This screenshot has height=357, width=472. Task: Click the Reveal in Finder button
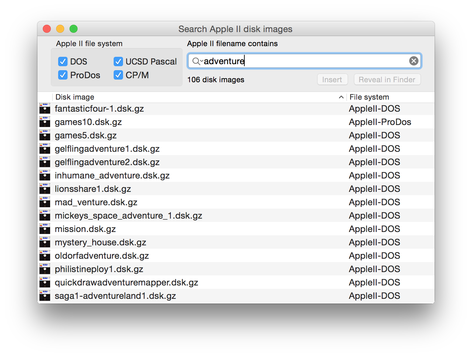[387, 80]
